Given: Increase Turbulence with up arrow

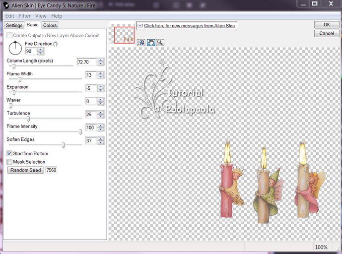Looking at the screenshot, I should pyautogui.click(x=100, y=113).
